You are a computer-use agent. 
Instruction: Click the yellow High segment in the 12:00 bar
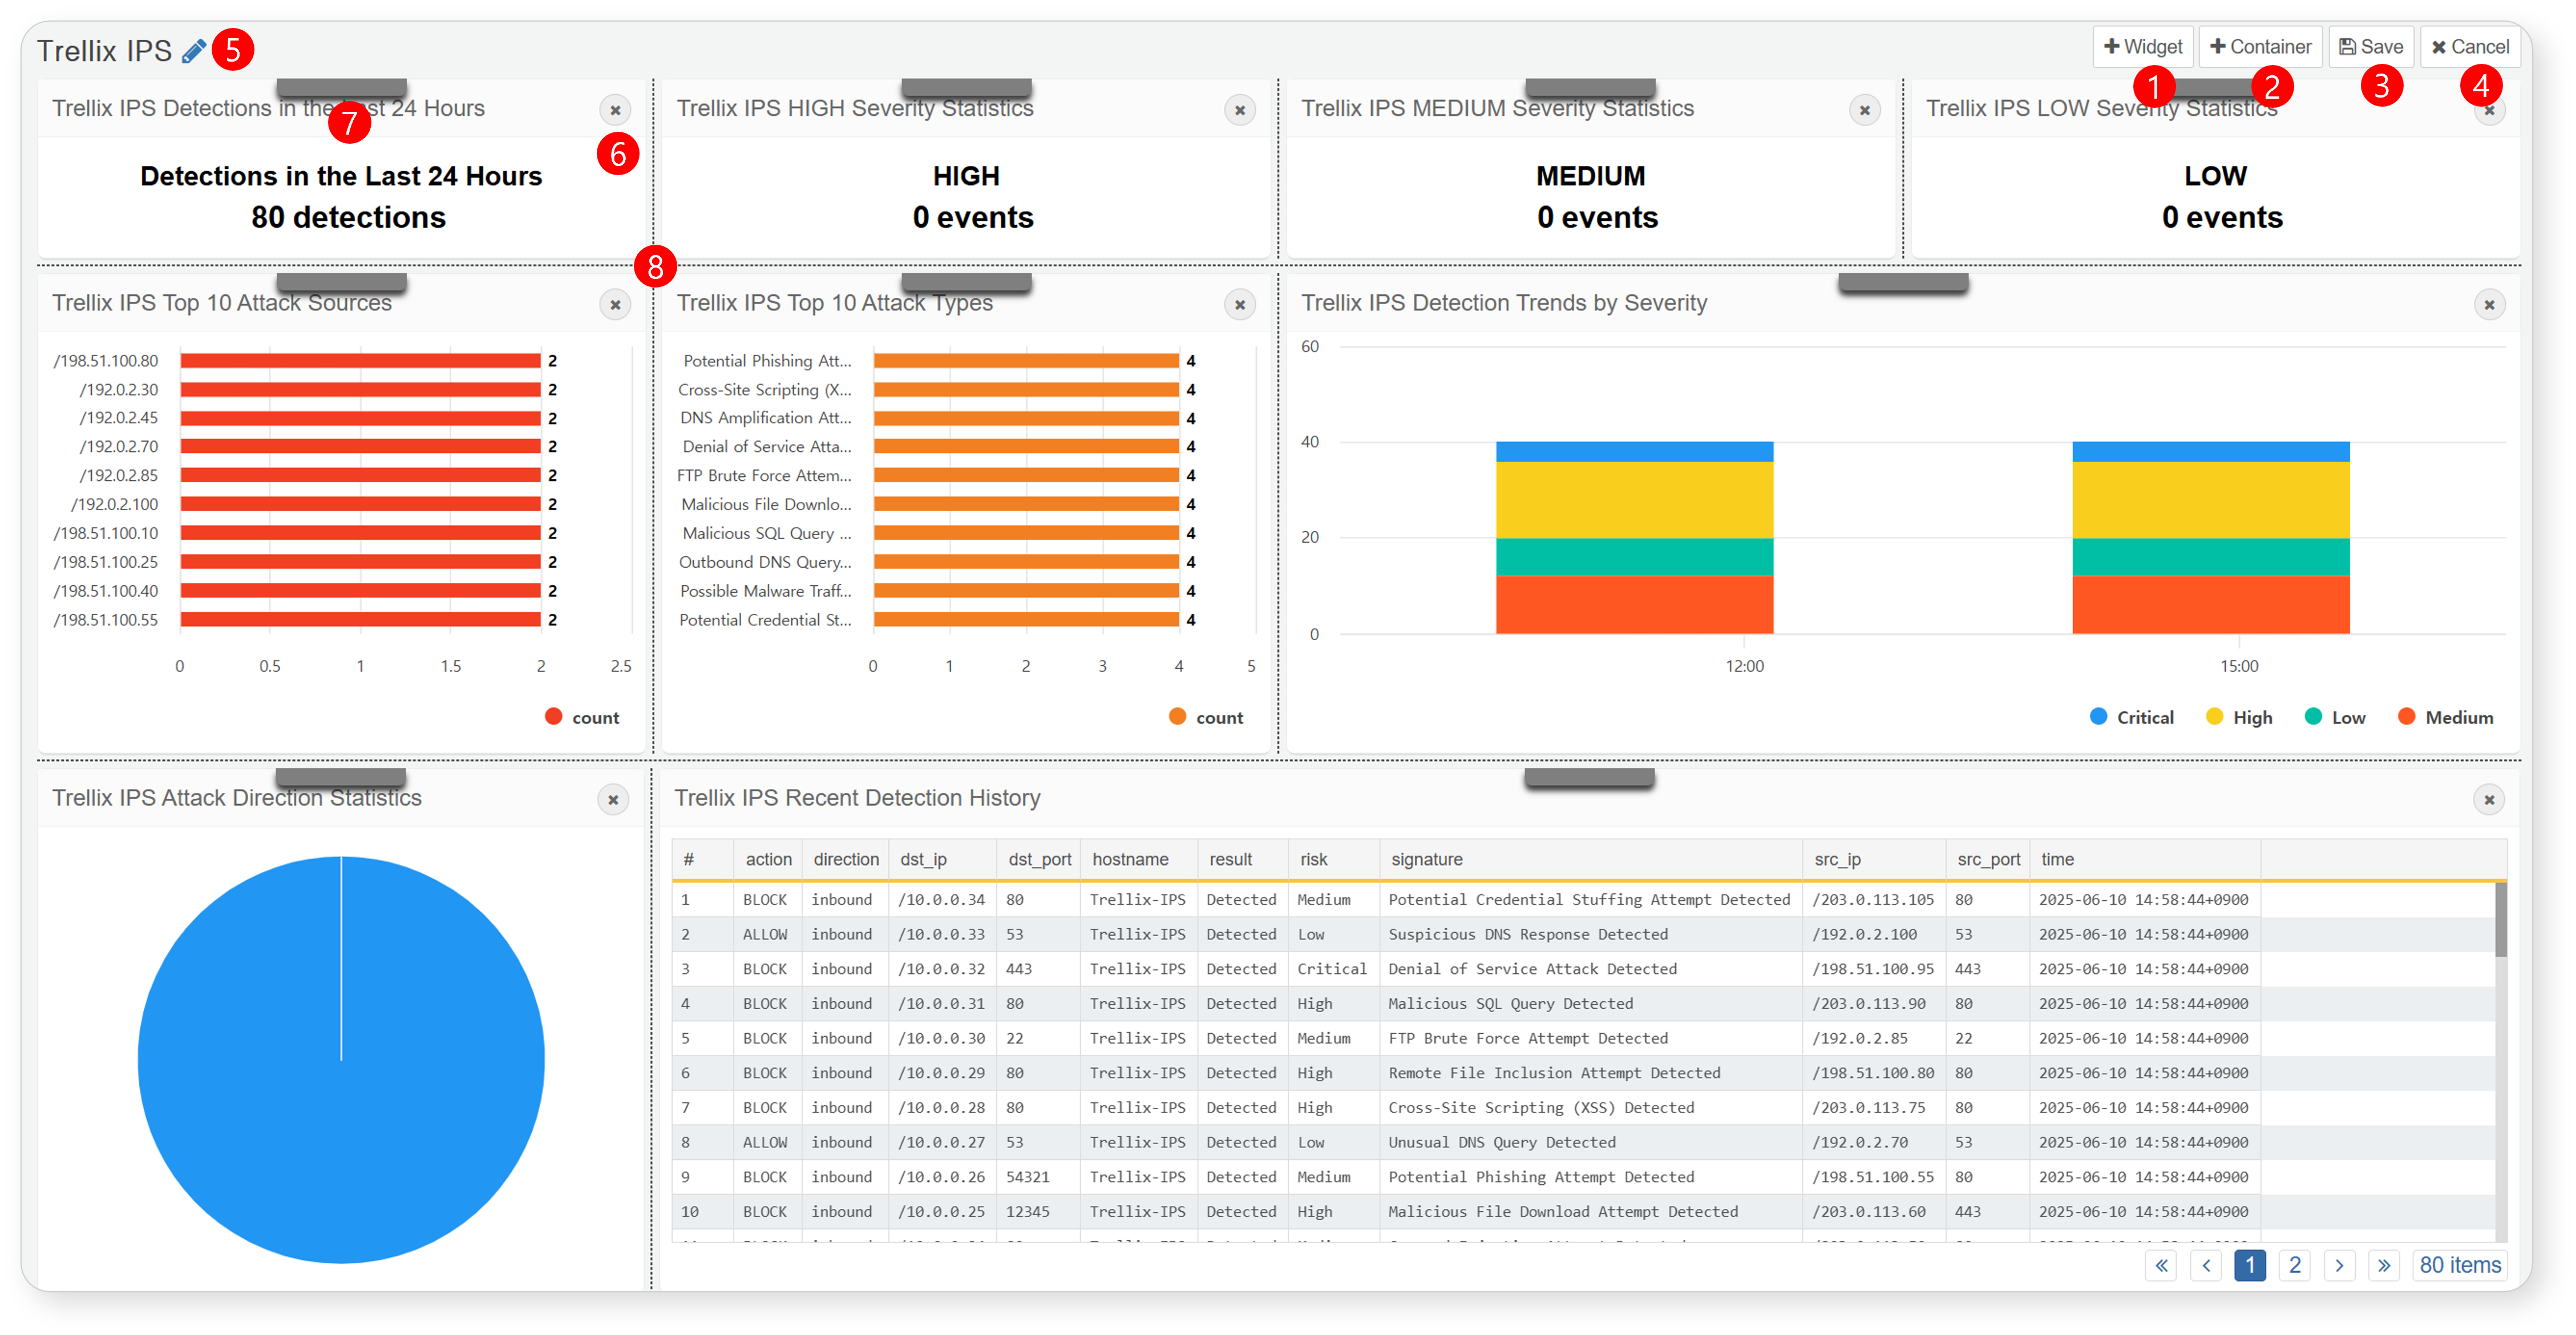[1634, 500]
